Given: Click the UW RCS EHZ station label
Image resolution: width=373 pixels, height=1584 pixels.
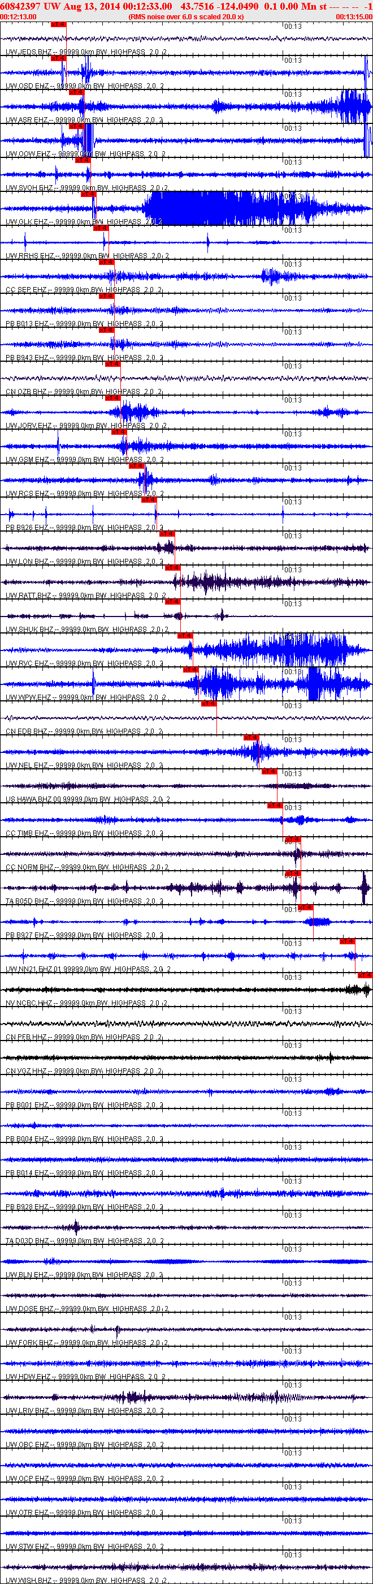Looking at the screenshot, I should click(x=85, y=494).
